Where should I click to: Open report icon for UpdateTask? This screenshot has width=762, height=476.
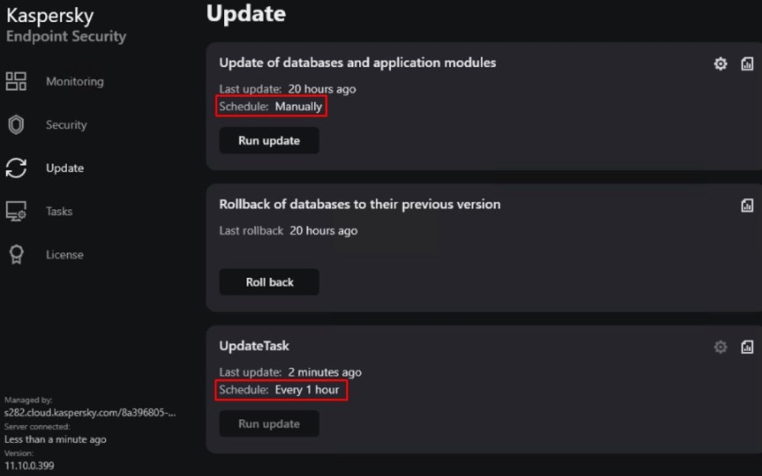[747, 347]
